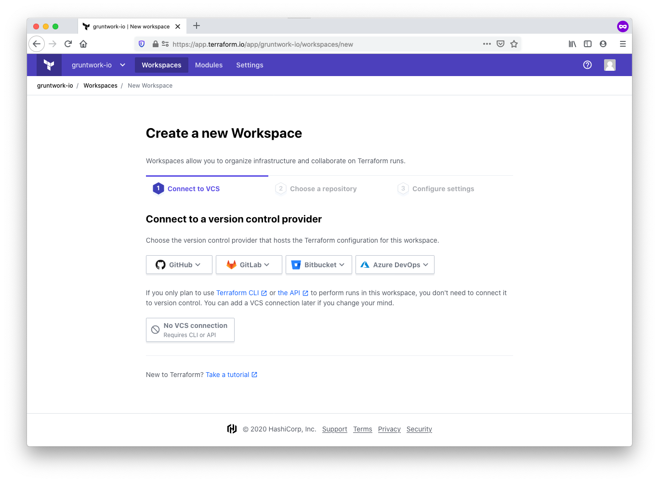Open the Terraform CLI link

238,293
